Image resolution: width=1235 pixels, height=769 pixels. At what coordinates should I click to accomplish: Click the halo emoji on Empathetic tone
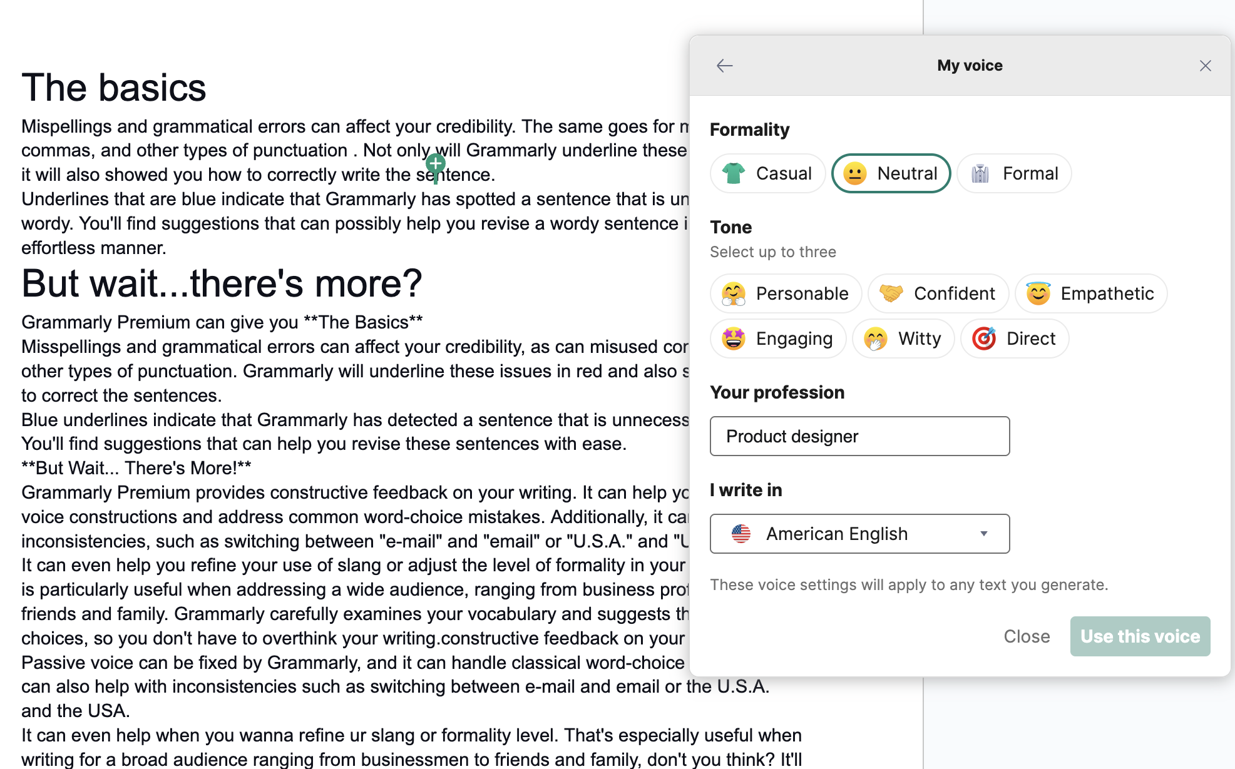(1038, 293)
